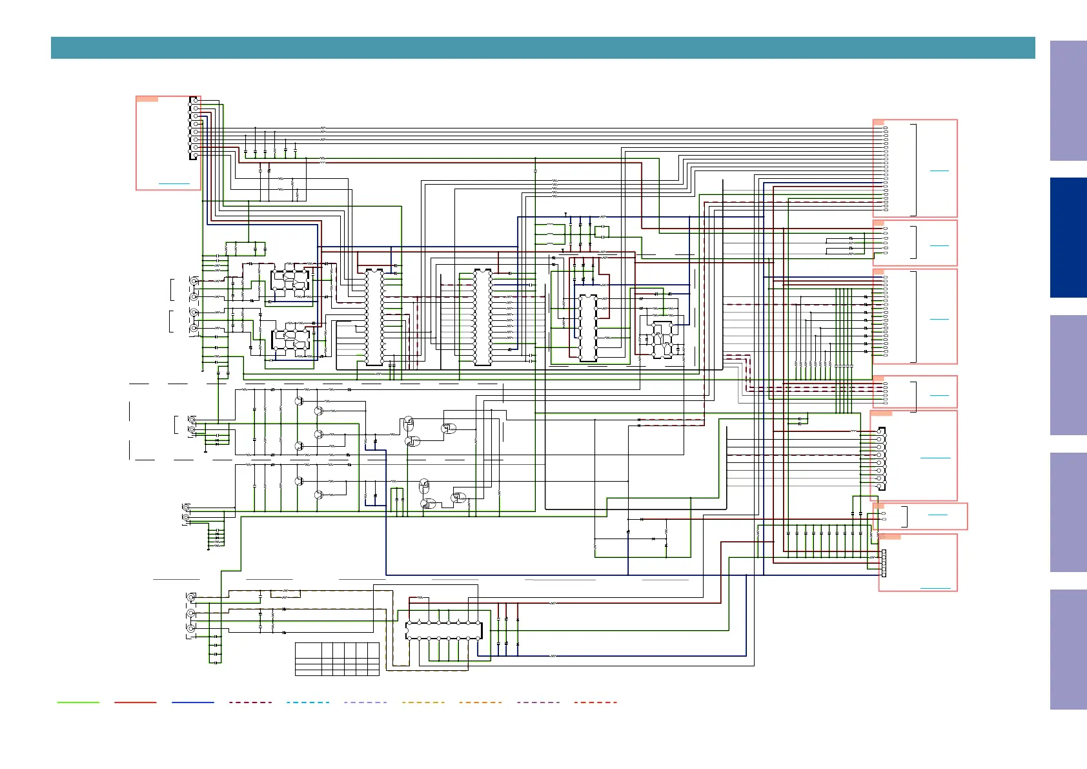Follow the cyan link in the tall top-right connector box
Viewport: 1087px width, 769px height.
[x=939, y=170]
